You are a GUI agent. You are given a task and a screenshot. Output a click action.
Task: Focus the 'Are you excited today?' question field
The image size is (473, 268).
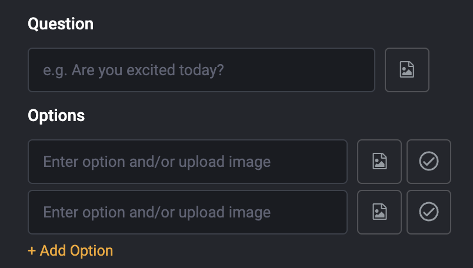202,70
